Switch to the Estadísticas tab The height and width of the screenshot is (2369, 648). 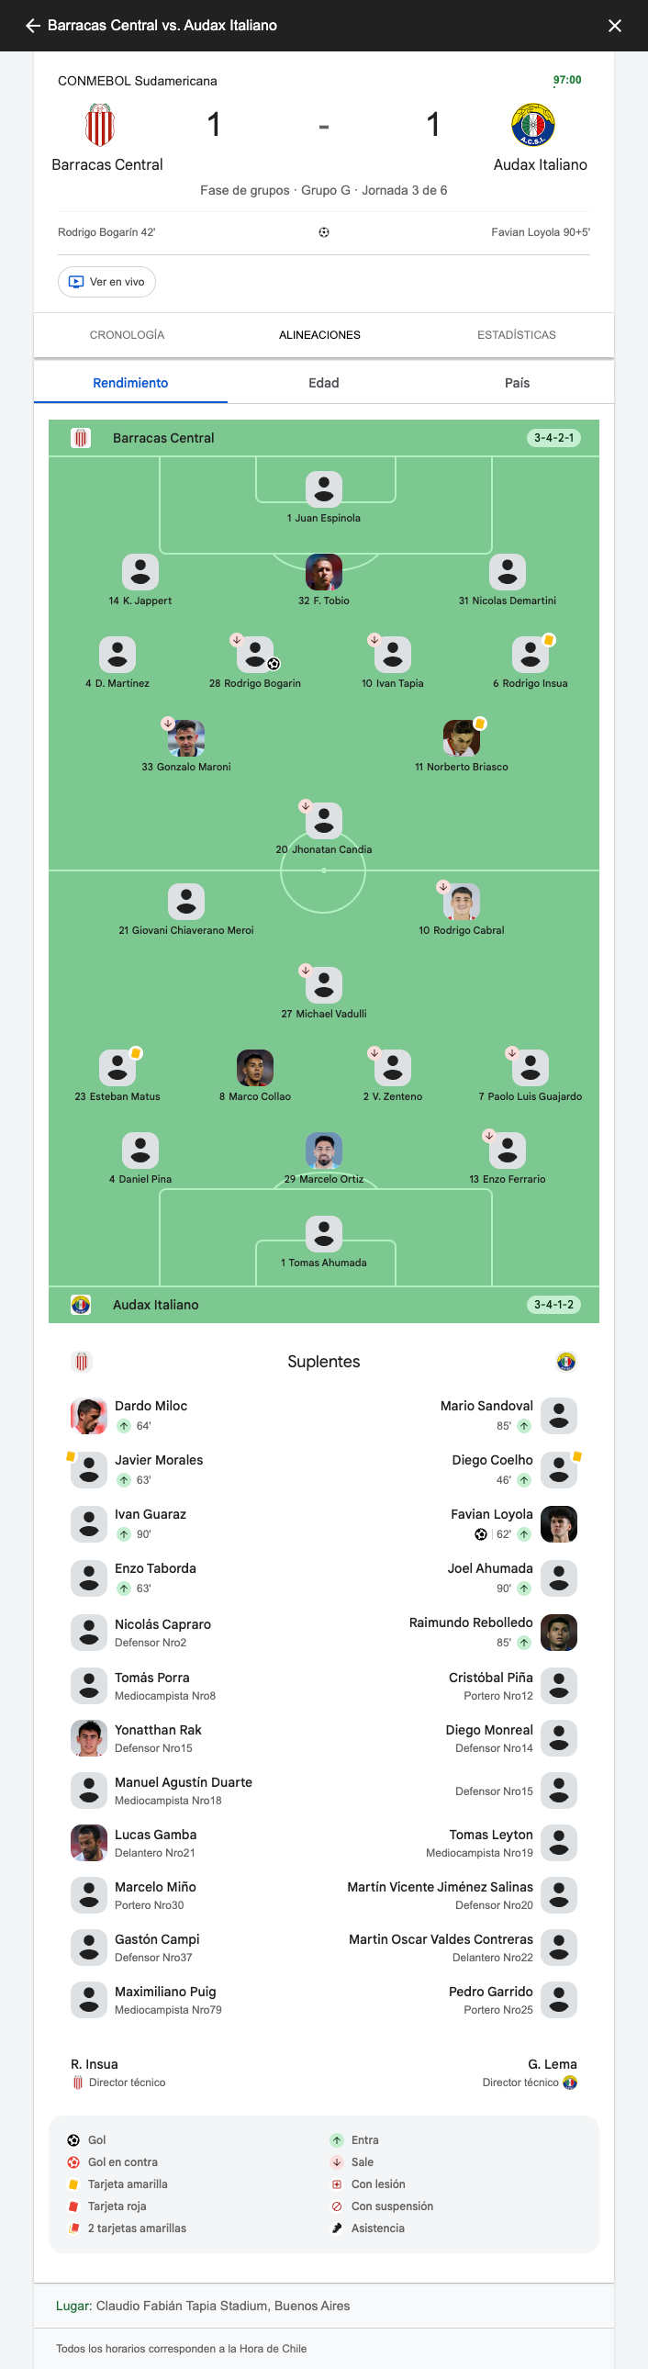516,335
